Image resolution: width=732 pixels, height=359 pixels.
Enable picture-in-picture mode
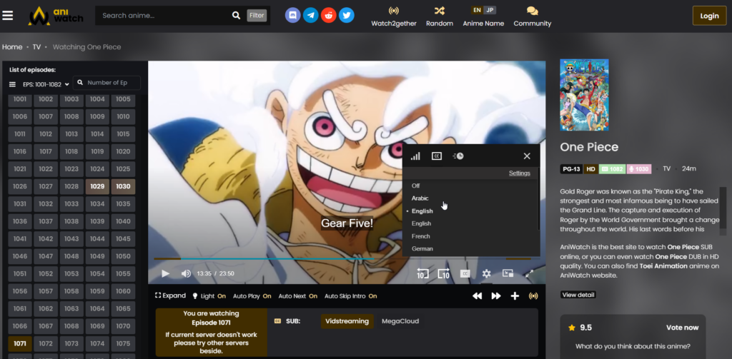[508, 273]
